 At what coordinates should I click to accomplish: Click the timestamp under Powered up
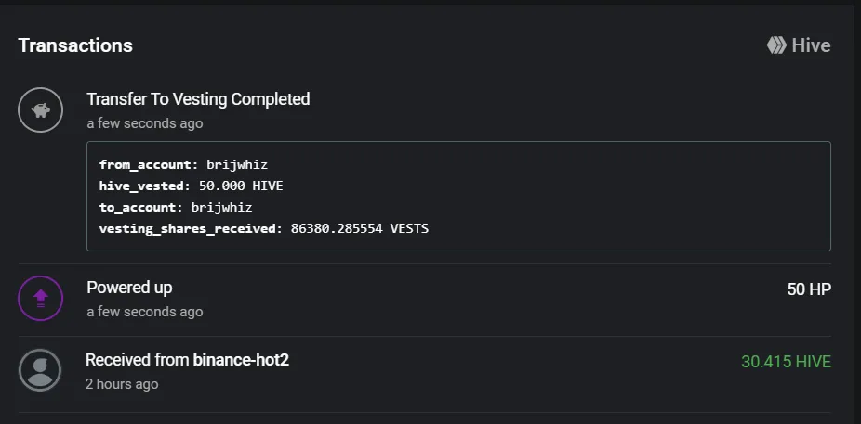coord(145,312)
